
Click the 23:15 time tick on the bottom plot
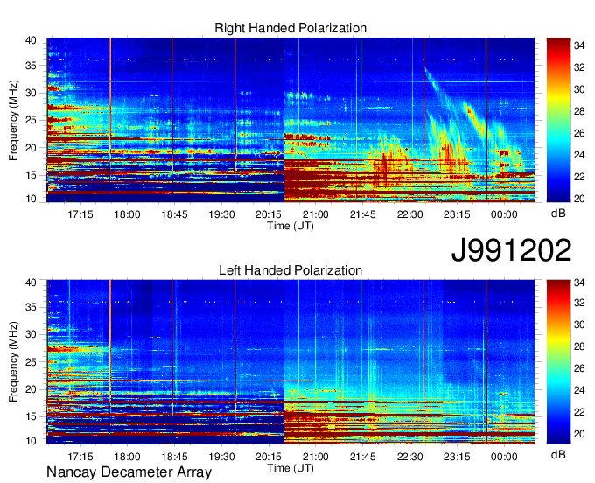point(457,457)
